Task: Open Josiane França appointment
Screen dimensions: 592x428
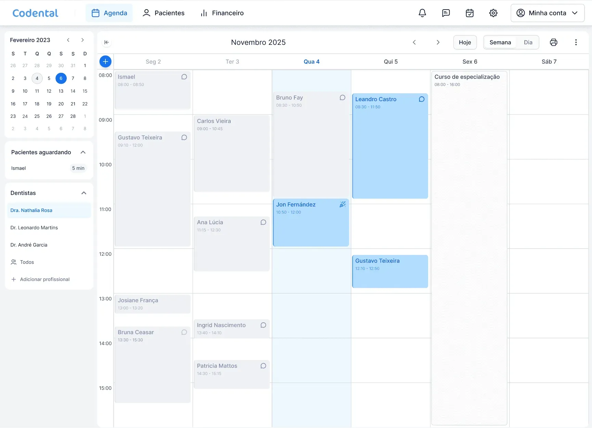Action: (x=153, y=304)
